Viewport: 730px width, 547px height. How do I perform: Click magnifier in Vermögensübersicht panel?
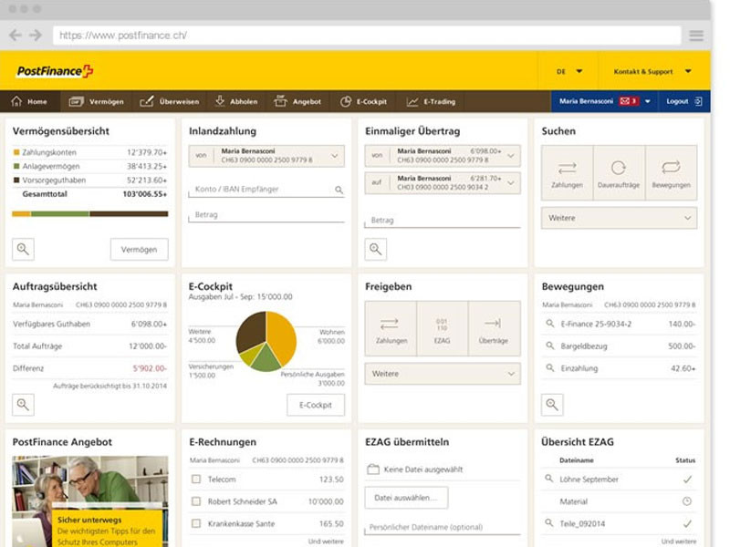[23, 249]
